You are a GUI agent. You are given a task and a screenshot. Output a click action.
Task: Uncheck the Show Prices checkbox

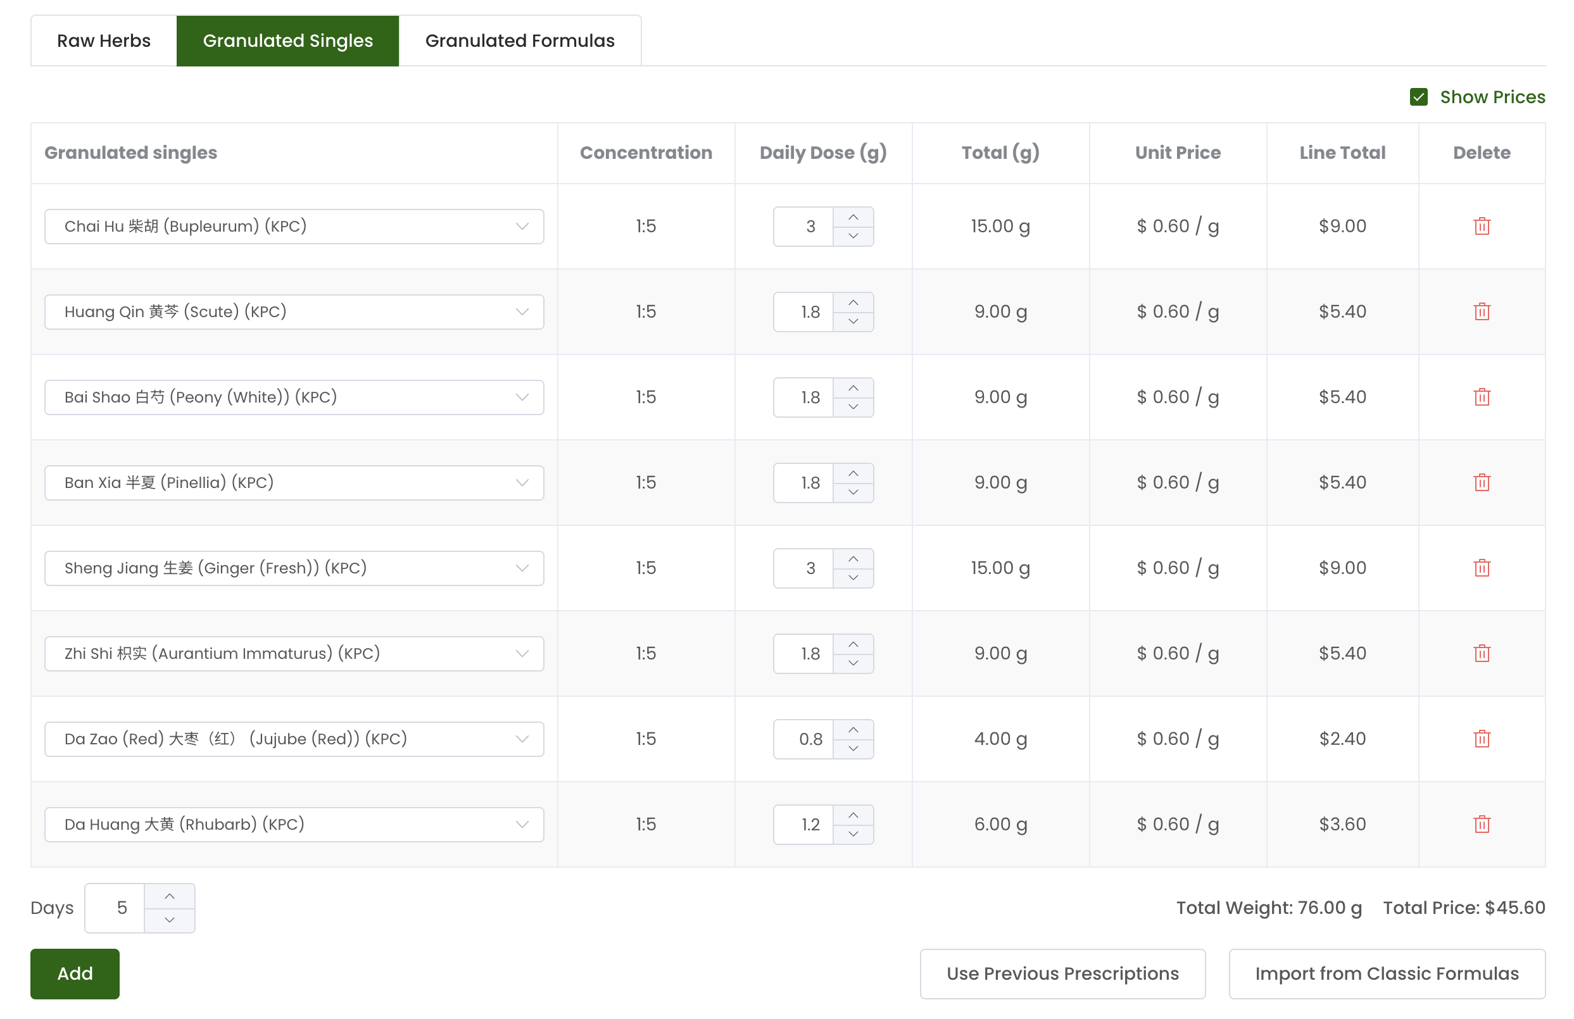pos(1420,97)
